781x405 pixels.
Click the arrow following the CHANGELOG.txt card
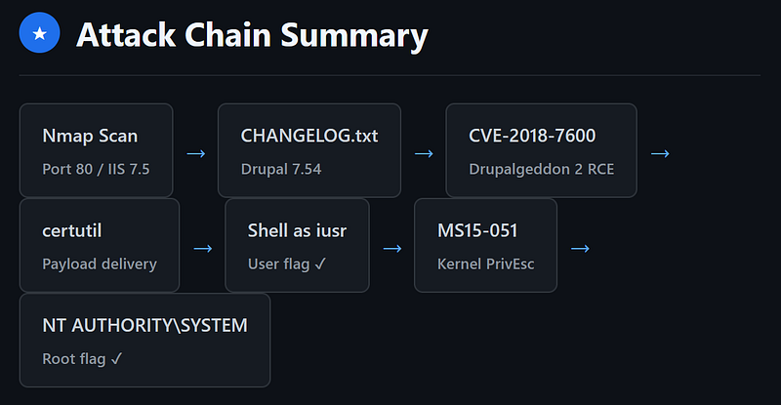pyautogui.click(x=423, y=153)
